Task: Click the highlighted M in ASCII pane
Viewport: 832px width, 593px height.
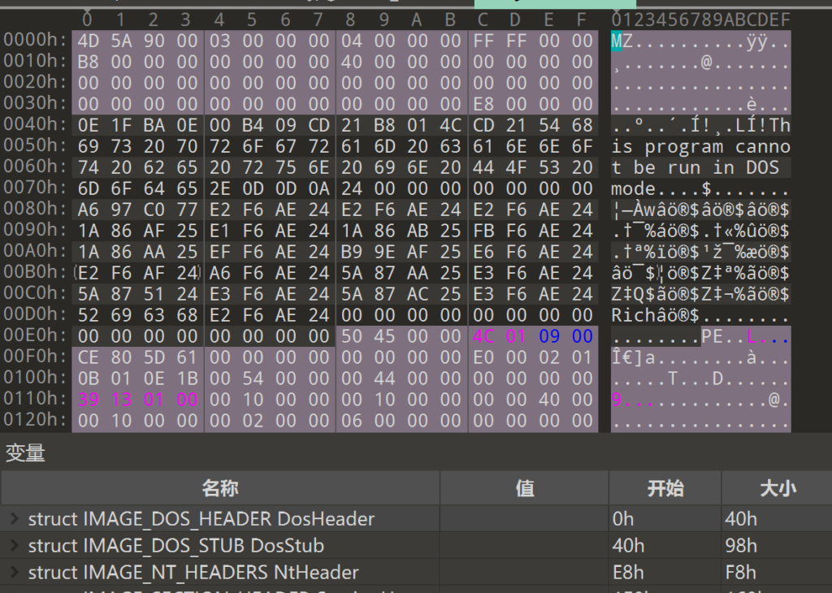Action: (617, 41)
